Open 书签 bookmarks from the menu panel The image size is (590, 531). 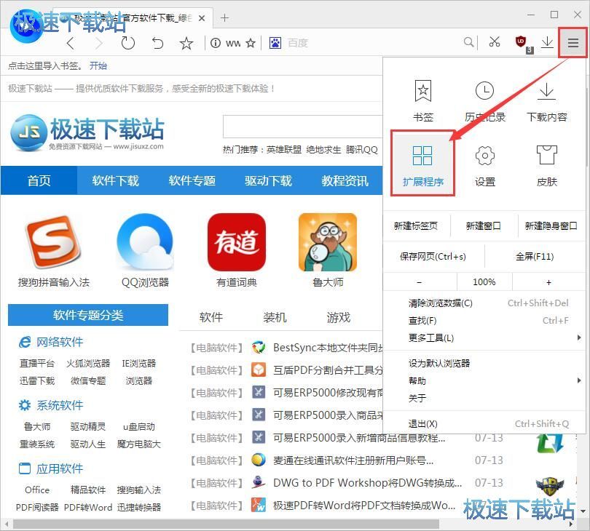pos(422,100)
